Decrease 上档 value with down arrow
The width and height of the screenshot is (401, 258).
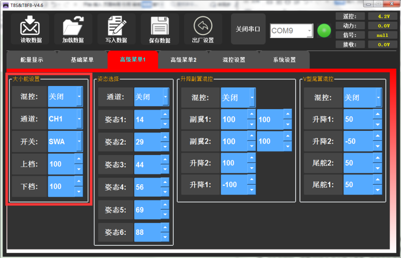tap(78, 169)
